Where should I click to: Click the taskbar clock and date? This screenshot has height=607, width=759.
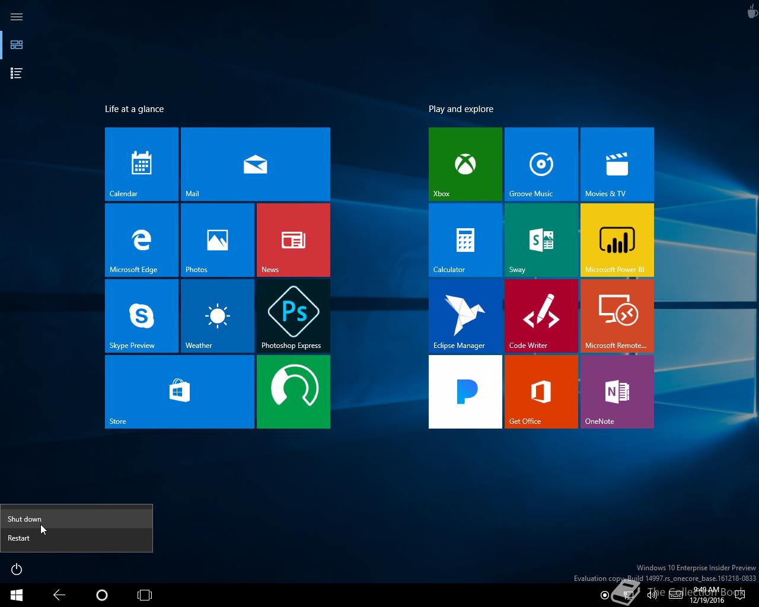[x=706, y=595]
